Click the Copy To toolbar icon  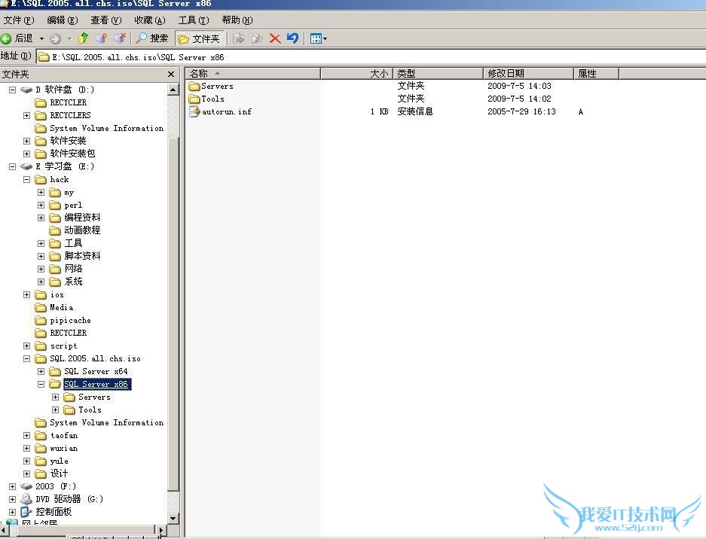(x=257, y=38)
